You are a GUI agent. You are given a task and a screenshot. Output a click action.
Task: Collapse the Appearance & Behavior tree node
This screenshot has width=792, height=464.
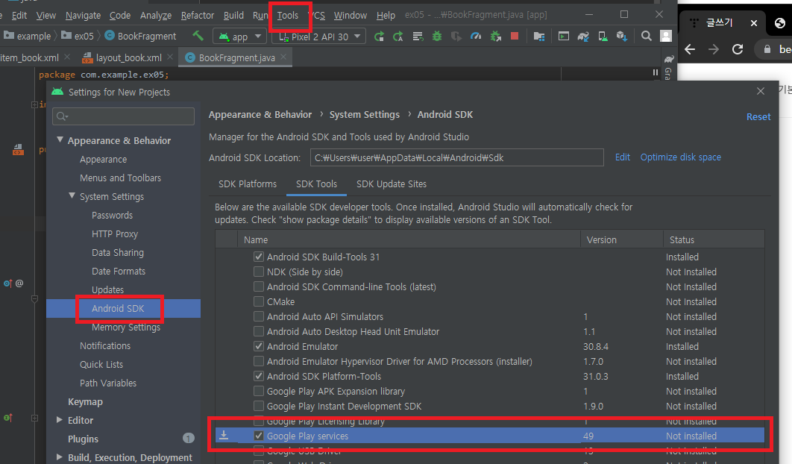(x=60, y=139)
